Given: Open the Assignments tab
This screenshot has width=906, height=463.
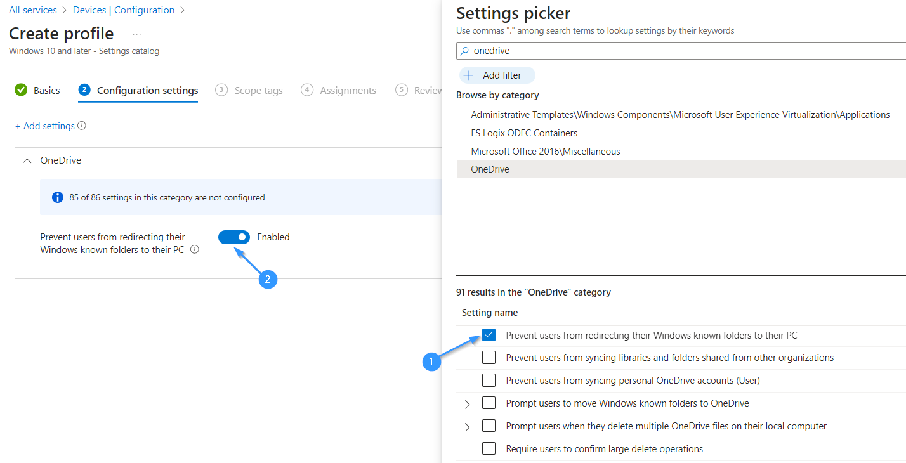Looking at the screenshot, I should (x=338, y=90).
